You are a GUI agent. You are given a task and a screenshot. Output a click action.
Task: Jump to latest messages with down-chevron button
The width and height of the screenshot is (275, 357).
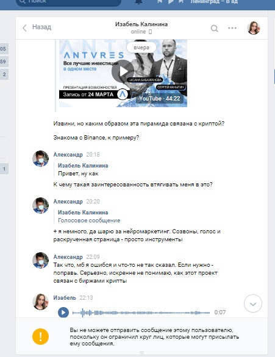click(x=252, y=303)
